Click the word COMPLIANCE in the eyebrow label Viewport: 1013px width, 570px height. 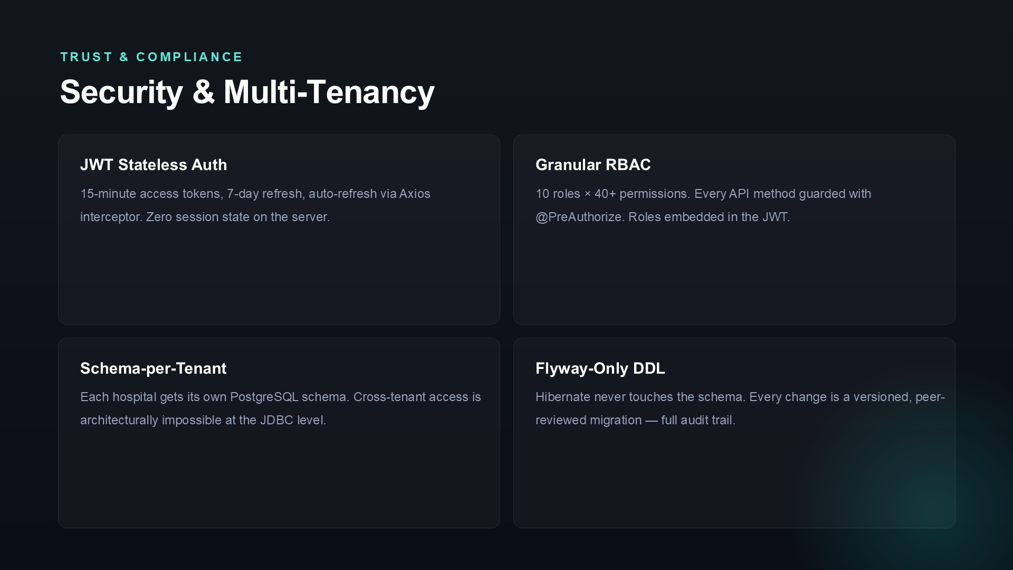pos(189,57)
